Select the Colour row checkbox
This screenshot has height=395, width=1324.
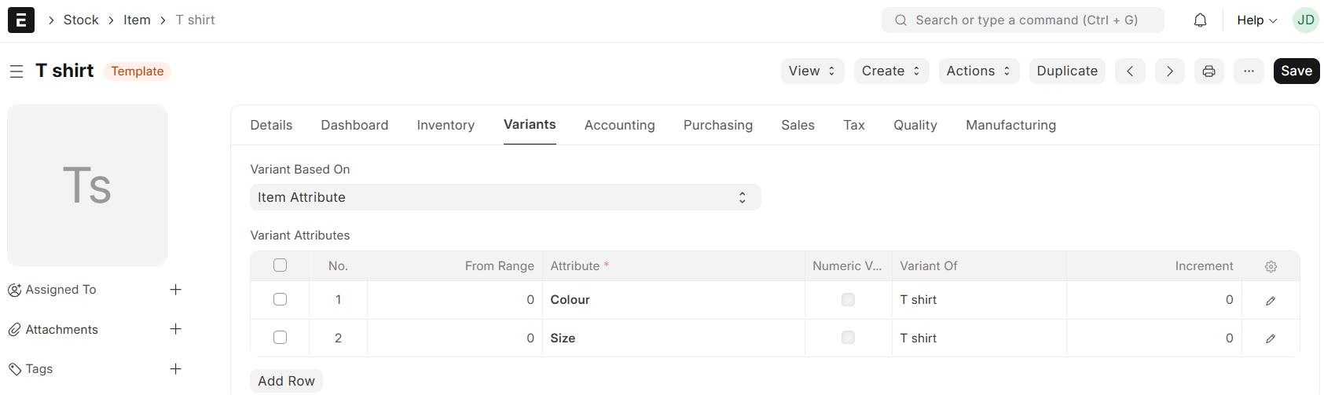[x=280, y=300]
